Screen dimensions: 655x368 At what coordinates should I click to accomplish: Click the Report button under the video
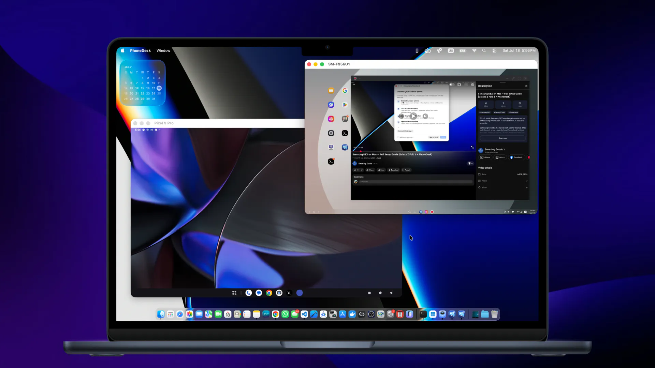click(406, 170)
